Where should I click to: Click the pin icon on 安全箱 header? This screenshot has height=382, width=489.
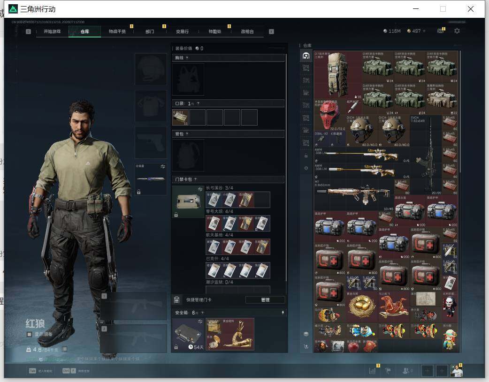pos(283,313)
